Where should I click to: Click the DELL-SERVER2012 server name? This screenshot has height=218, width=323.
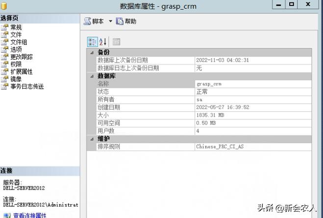tap(24, 188)
